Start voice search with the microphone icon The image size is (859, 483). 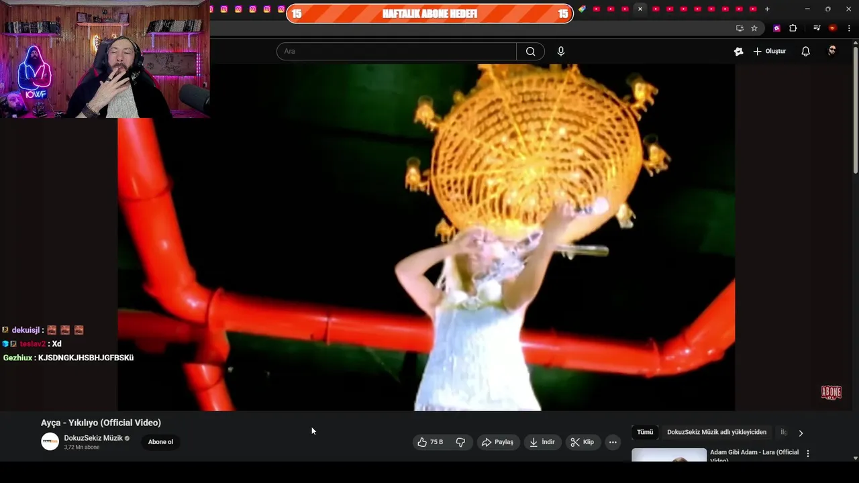click(561, 52)
